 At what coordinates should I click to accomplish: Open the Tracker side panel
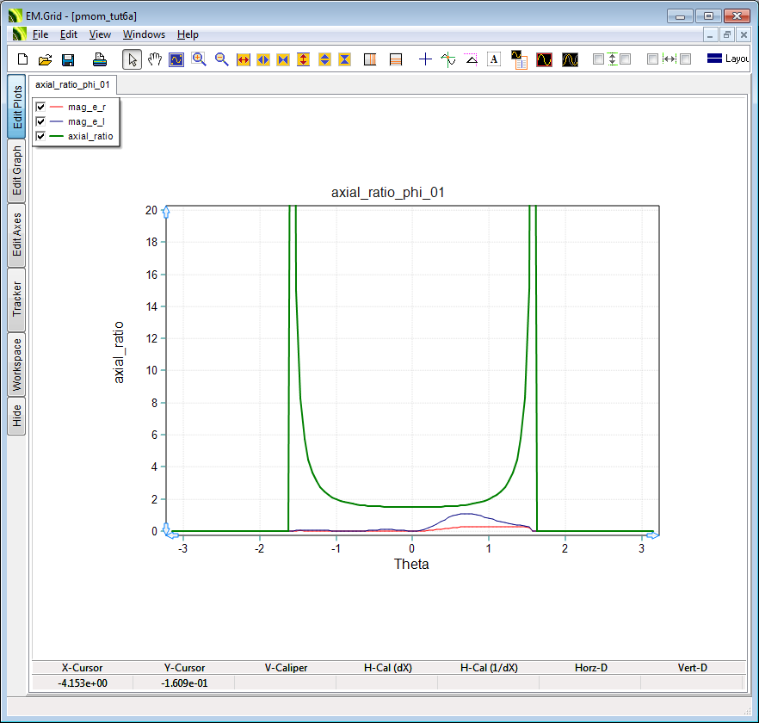click(17, 300)
